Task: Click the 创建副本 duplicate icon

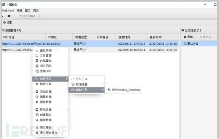Action: (x=37, y=115)
